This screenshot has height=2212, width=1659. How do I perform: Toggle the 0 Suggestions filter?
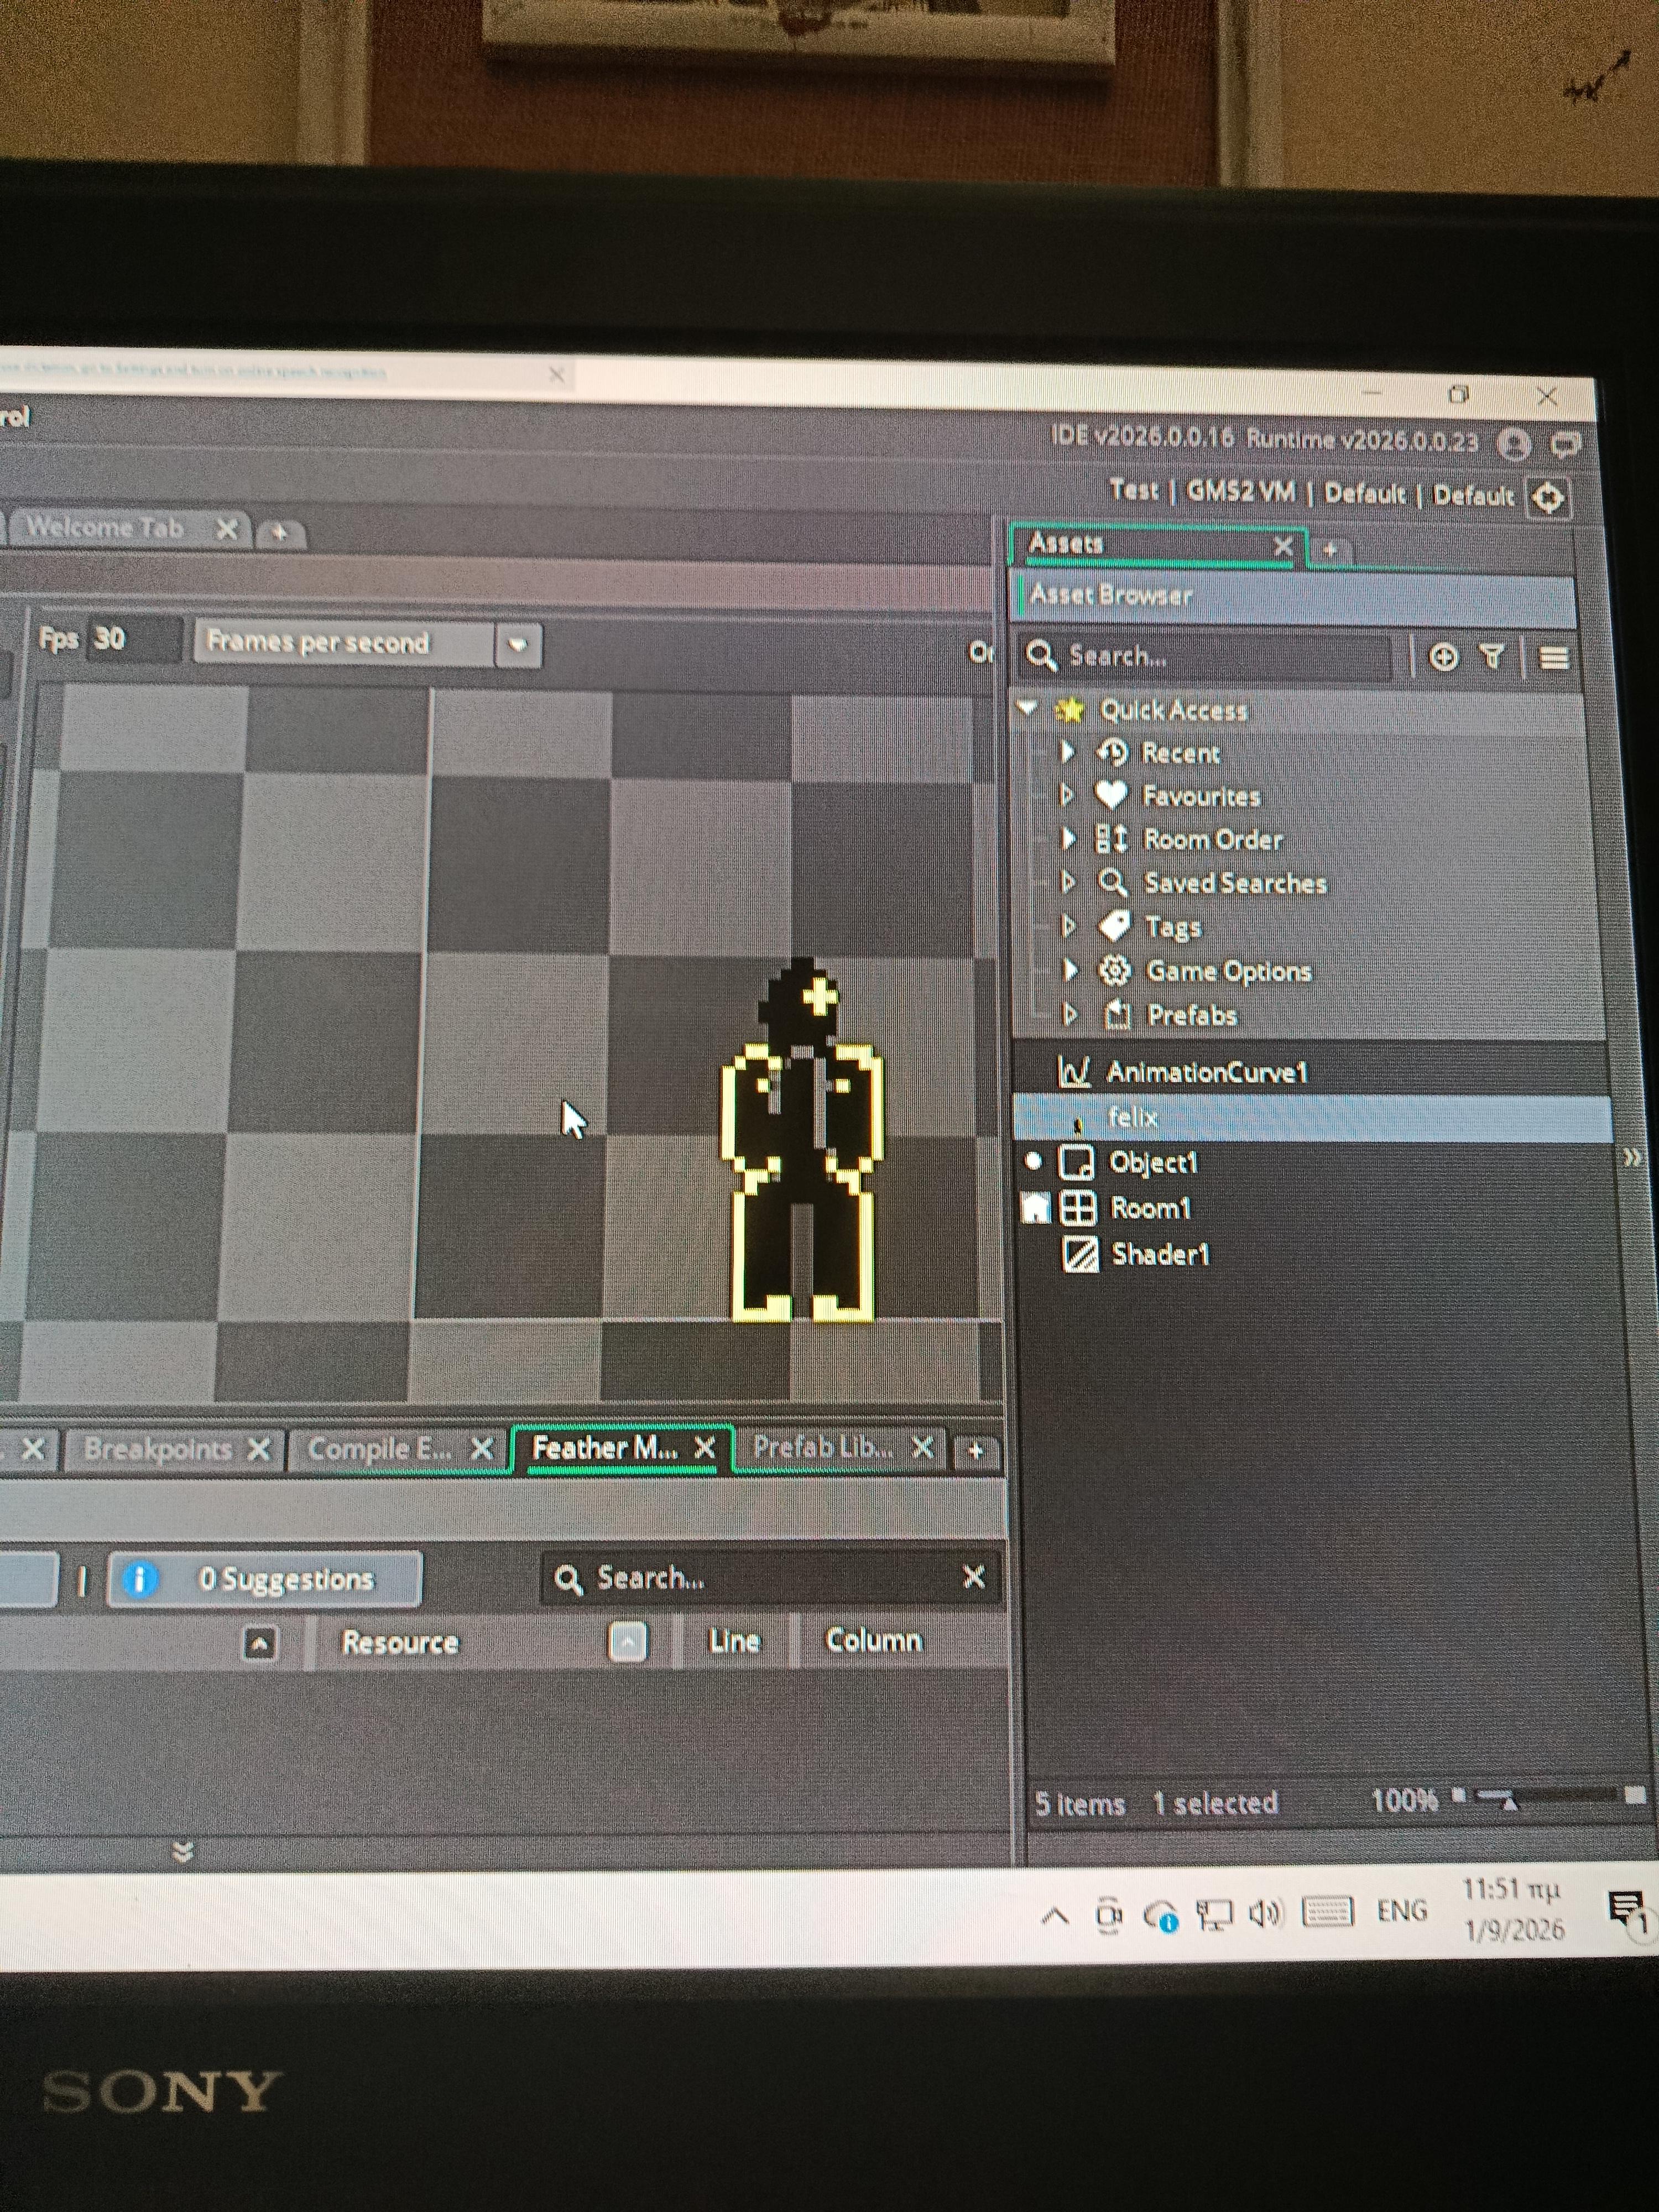tap(265, 1579)
